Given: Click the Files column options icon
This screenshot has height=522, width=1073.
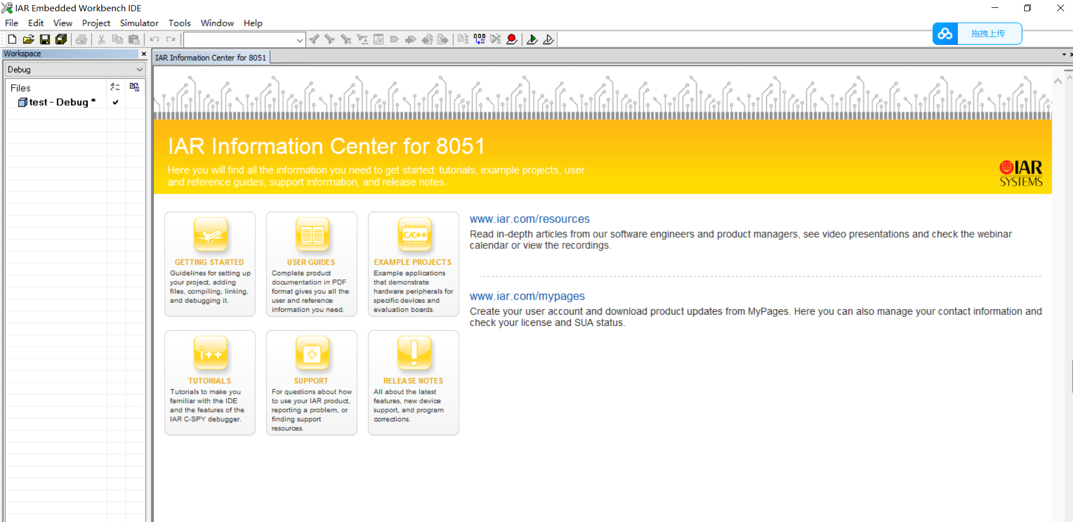Looking at the screenshot, I should [115, 87].
